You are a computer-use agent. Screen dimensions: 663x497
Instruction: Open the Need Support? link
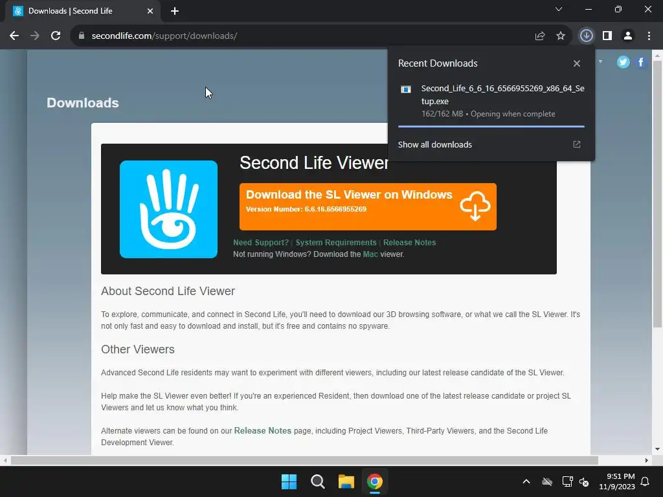coord(261,243)
